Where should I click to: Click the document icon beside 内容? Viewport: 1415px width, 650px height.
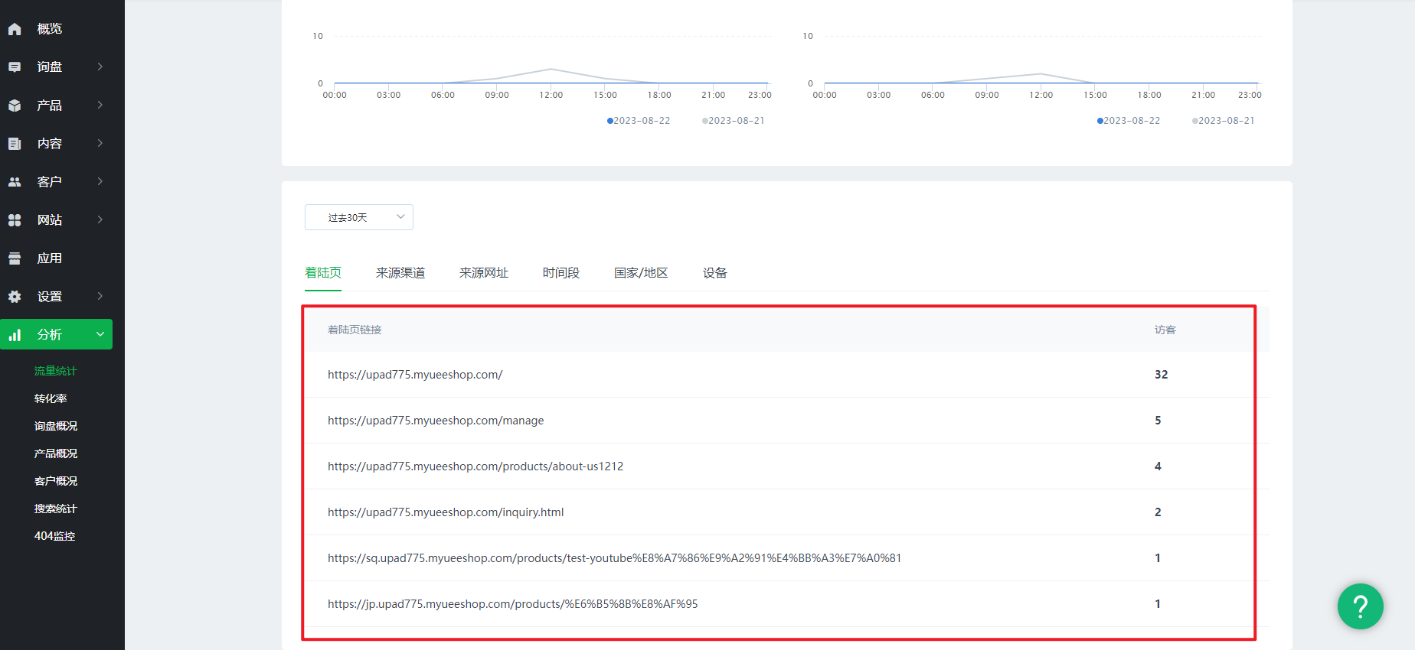coord(15,144)
